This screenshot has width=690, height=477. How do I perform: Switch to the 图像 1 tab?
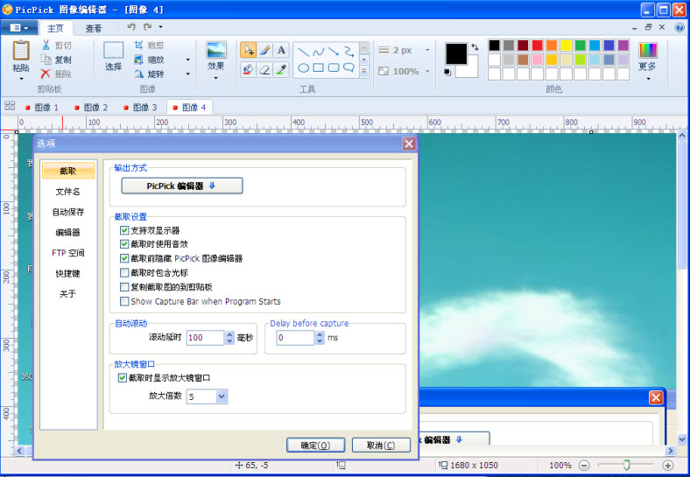click(x=42, y=108)
